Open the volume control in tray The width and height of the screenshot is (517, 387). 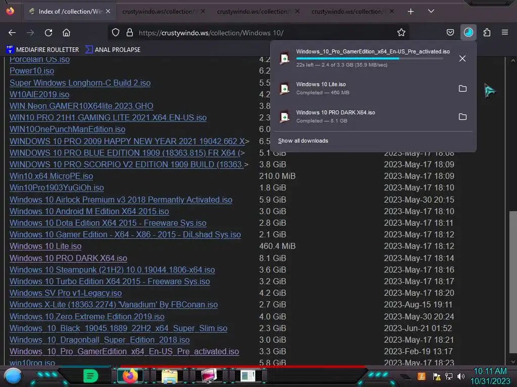(x=461, y=376)
